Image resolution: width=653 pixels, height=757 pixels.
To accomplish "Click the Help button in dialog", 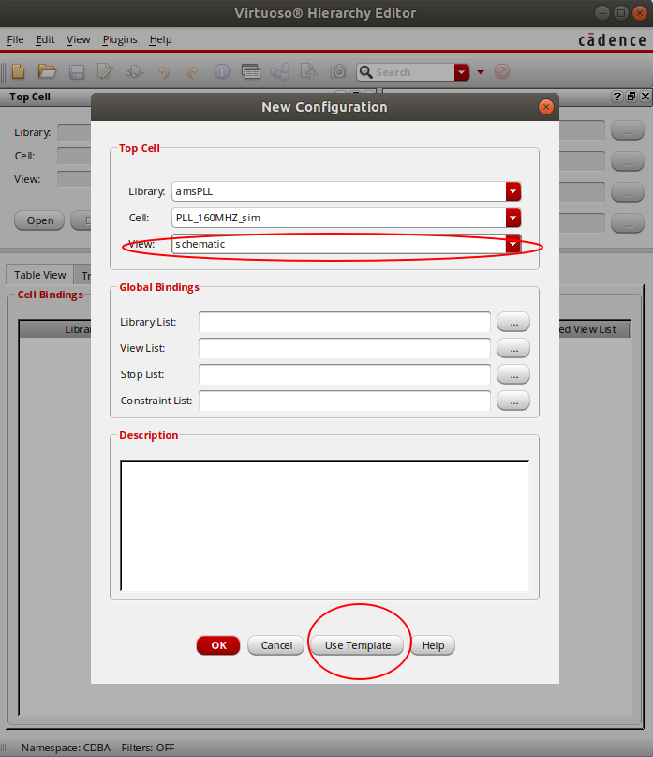I will click(433, 645).
